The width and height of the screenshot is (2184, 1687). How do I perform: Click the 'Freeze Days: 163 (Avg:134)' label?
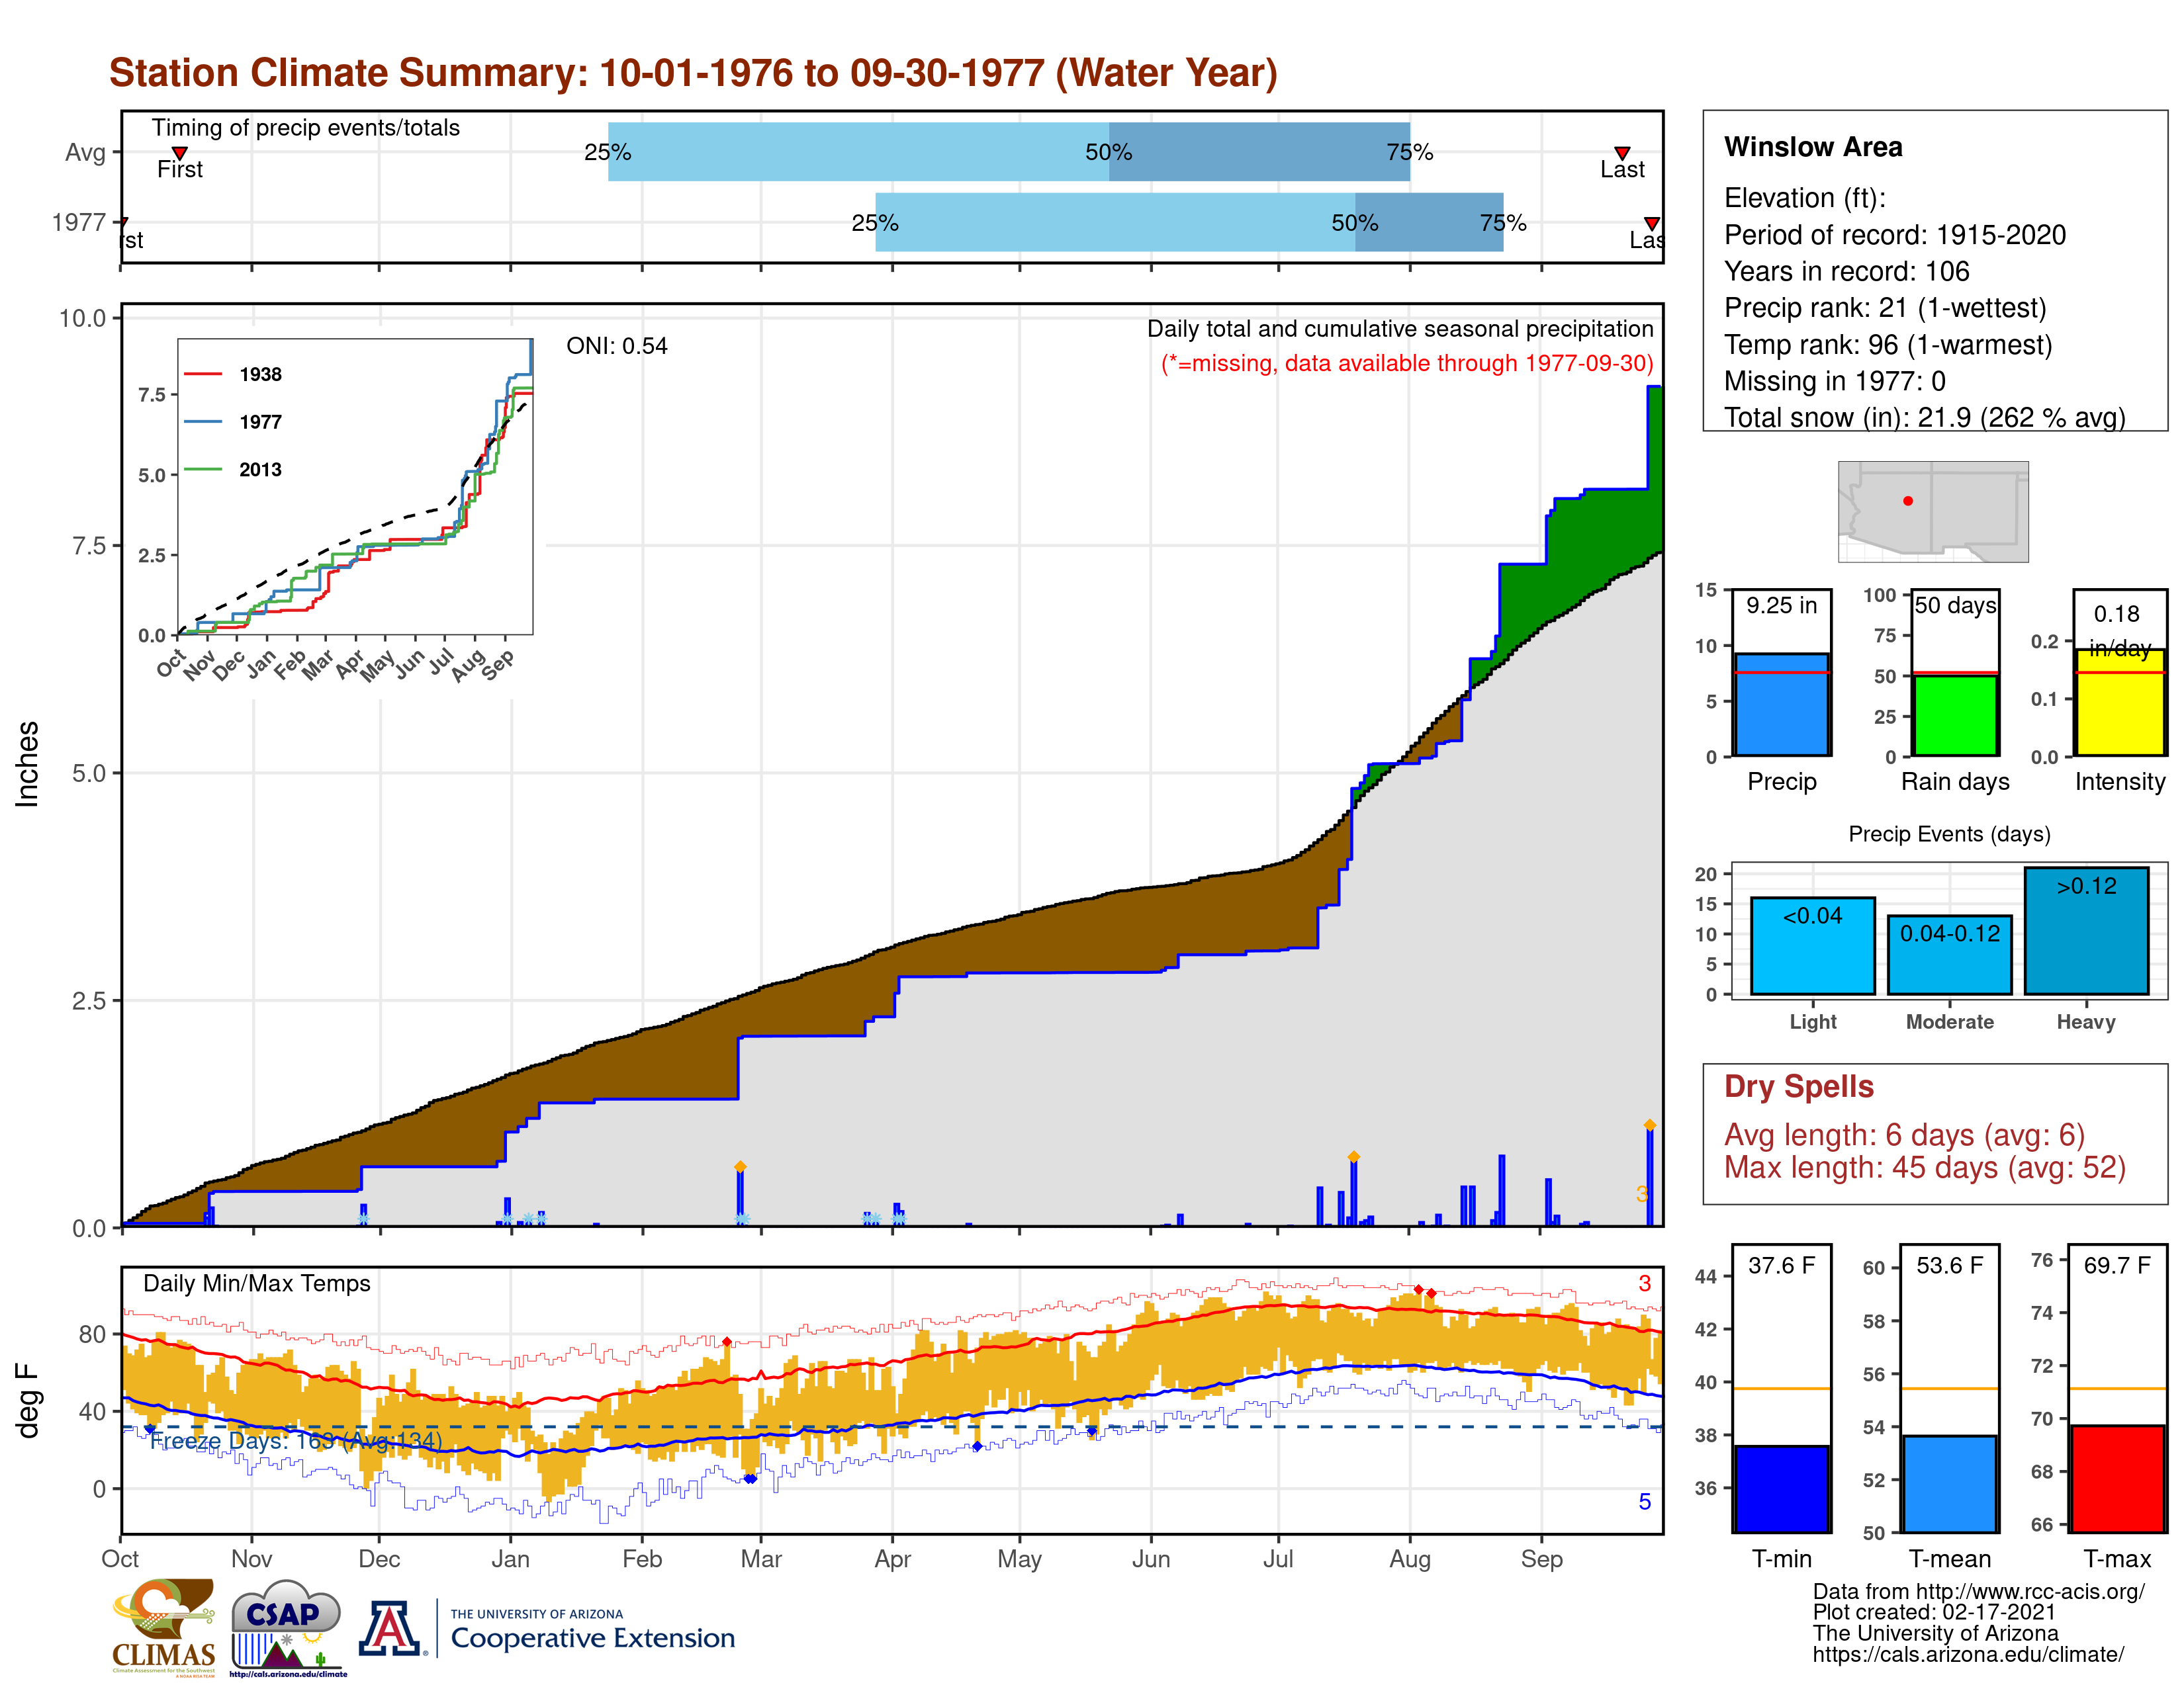pos(296,1440)
